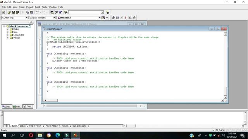Open the File menu
The width and height of the screenshot is (248, 139).
(4, 7)
